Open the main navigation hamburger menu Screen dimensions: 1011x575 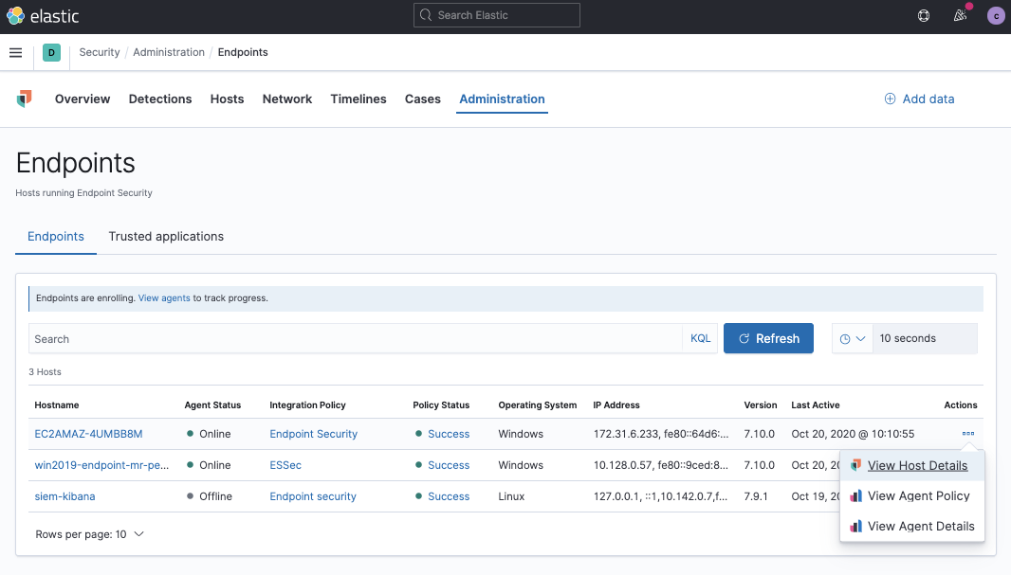point(15,52)
